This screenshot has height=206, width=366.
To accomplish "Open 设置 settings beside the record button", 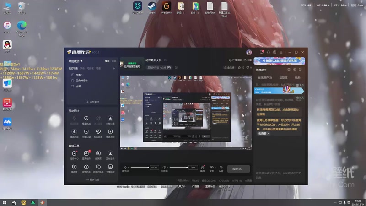I will click(221, 168).
